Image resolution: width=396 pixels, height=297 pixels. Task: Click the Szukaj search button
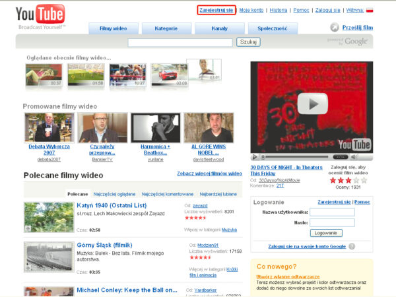248,42
